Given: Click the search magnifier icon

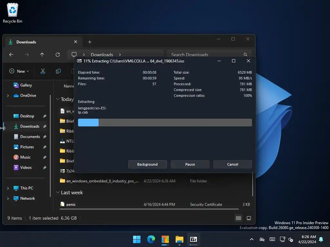Looking at the screenshot, I should [x=245, y=55].
